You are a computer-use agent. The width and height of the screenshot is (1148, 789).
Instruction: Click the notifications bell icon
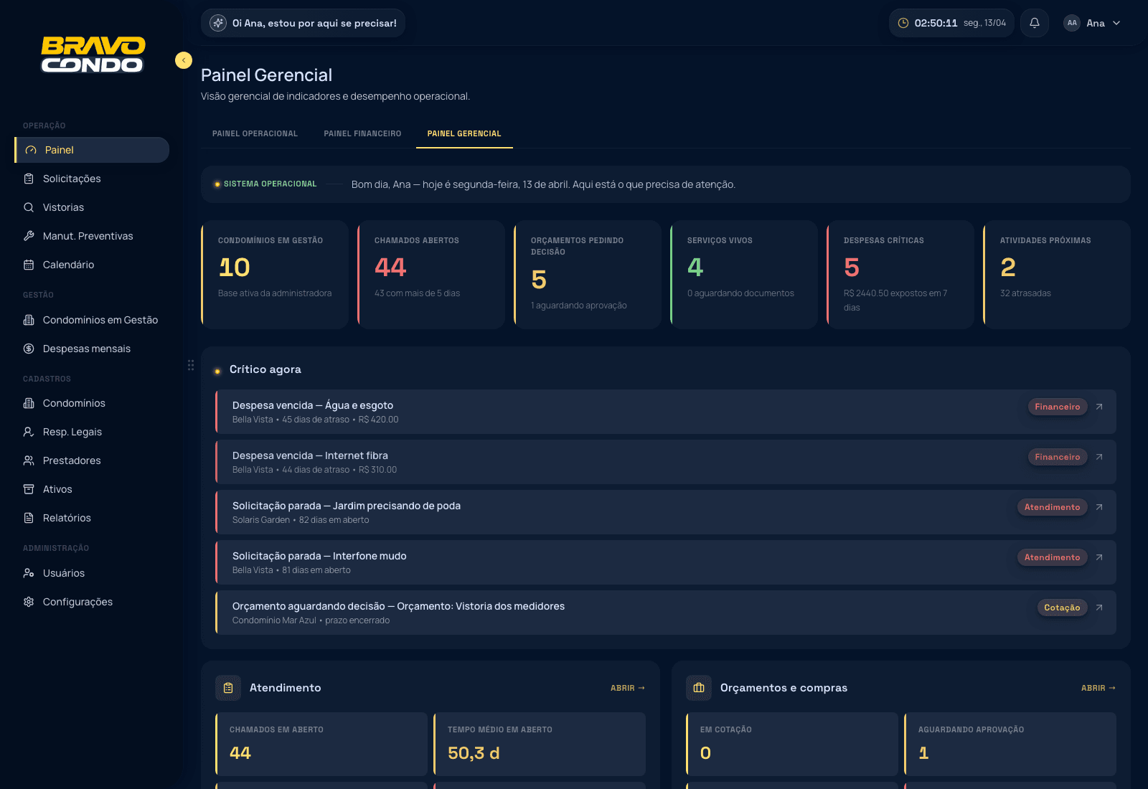pos(1035,23)
